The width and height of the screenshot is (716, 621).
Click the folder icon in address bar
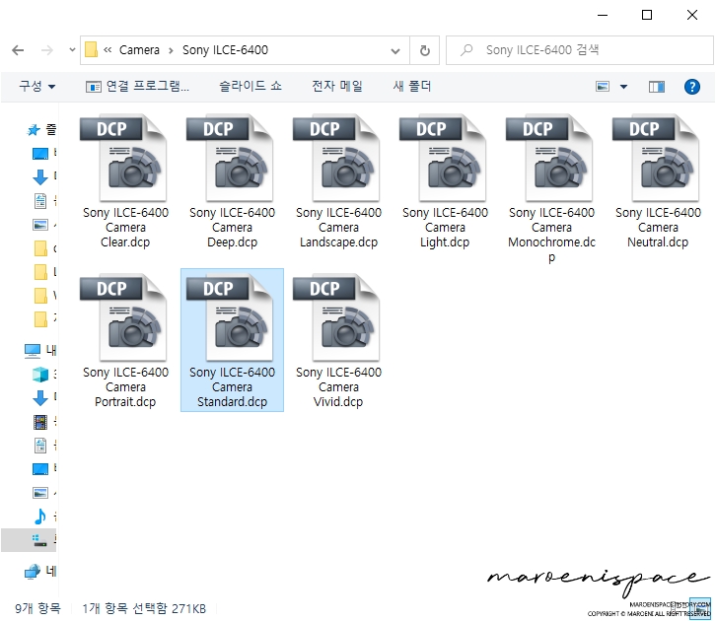[92, 49]
